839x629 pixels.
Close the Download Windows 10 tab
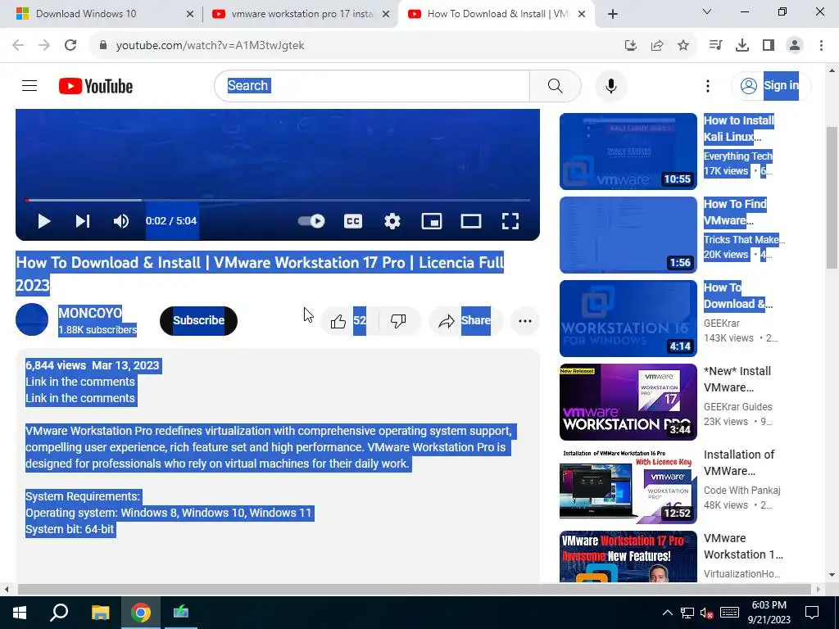pos(189,14)
